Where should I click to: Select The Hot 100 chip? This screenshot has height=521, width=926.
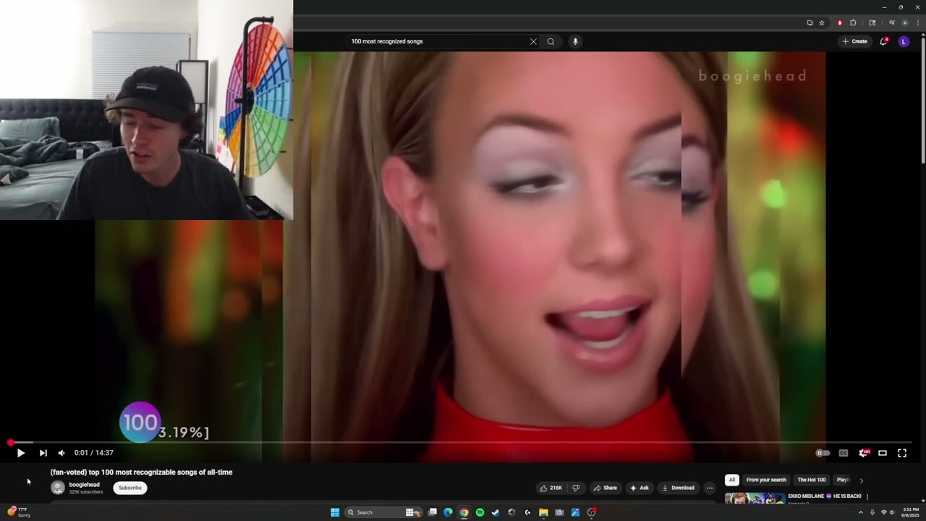pos(812,480)
